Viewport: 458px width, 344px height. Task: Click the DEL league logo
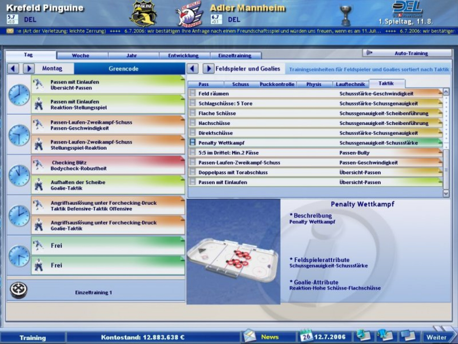pyautogui.click(x=407, y=9)
